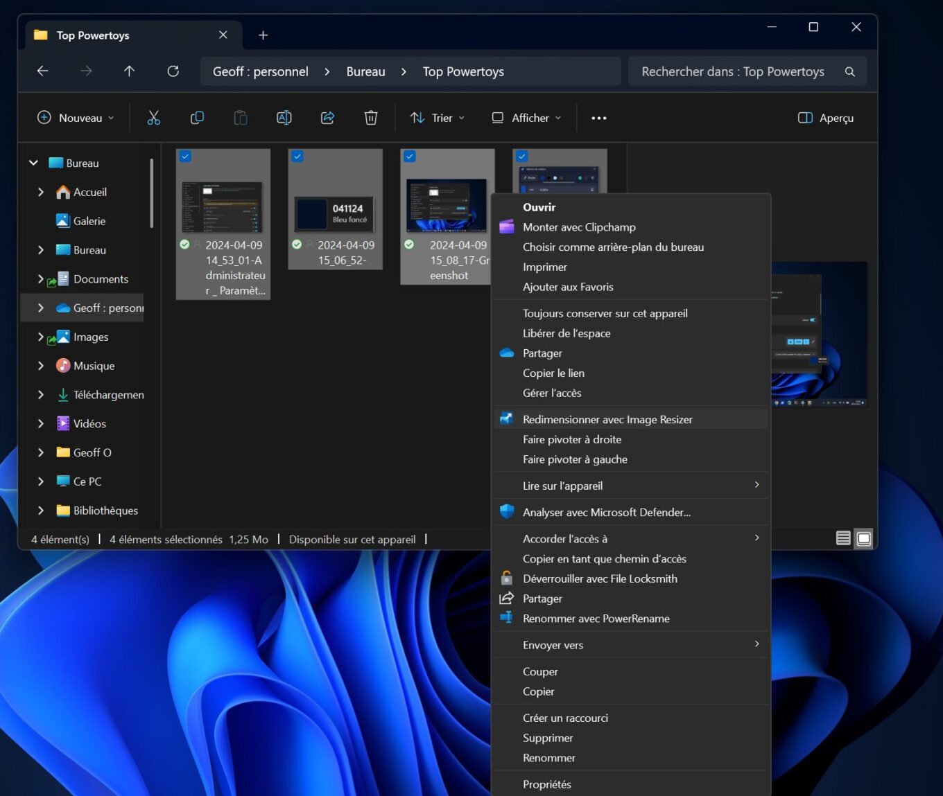
Task: Click the Top Powertoys breadcrumb
Action: (463, 71)
